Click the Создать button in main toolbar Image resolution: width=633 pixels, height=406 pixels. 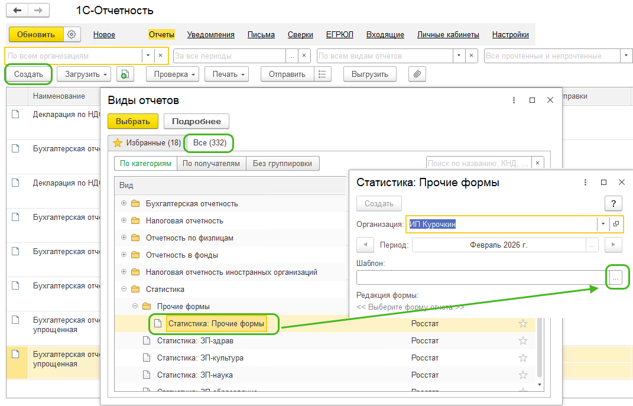(x=28, y=74)
